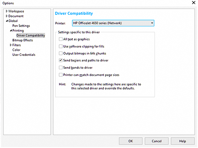Viewport: 198px width, 148px height.
Task: Expand the Workspace tree node
Action: point(7,12)
